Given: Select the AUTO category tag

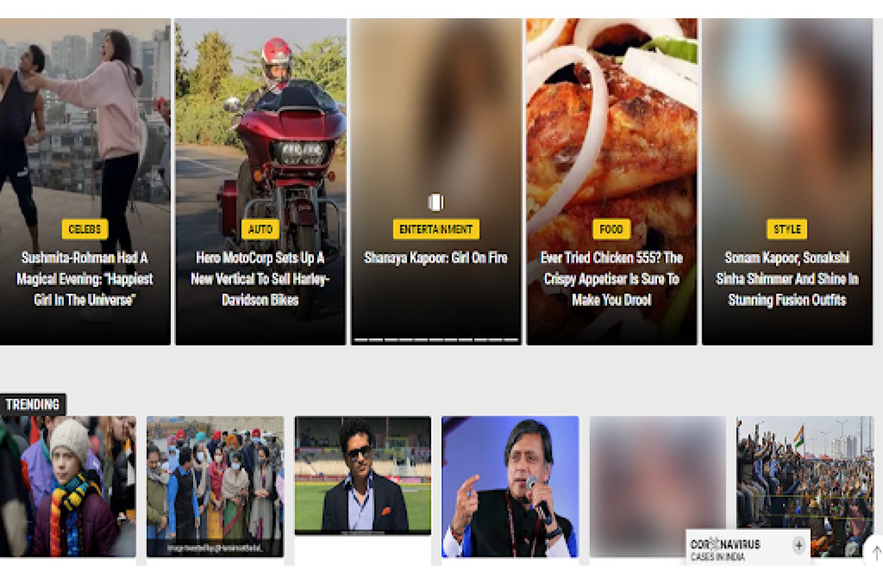Looking at the screenshot, I should coord(260,229).
